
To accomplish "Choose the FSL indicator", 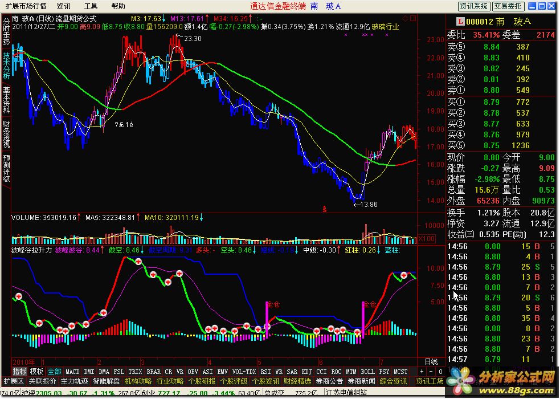I will pos(119,372).
